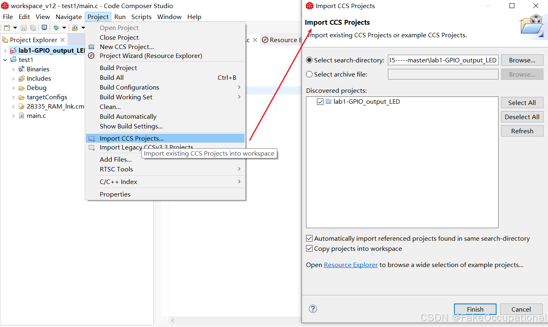This screenshot has width=548, height=327.
Task: Expand the targetConfigs folder
Action: point(13,97)
